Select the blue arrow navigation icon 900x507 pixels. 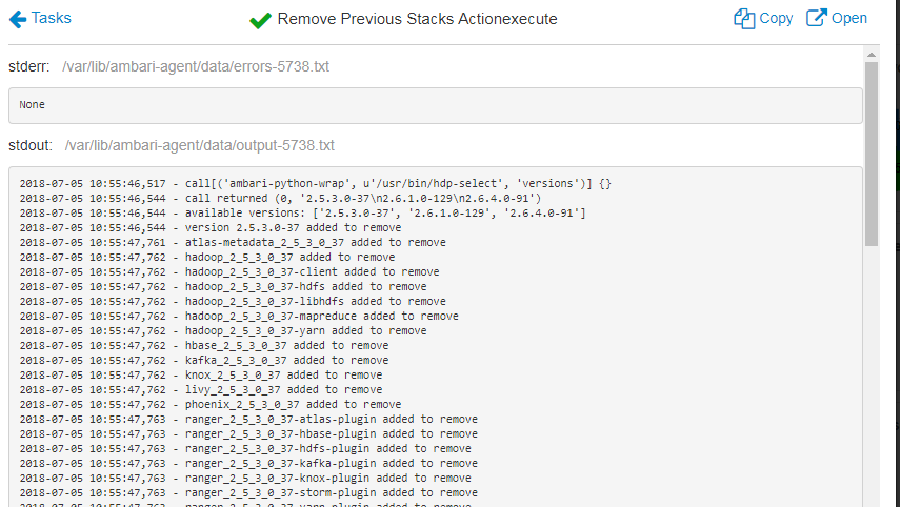point(17,19)
